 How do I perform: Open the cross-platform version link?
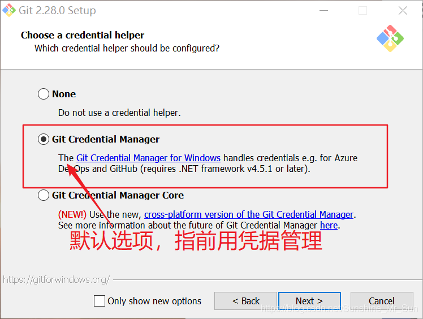click(x=249, y=214)
